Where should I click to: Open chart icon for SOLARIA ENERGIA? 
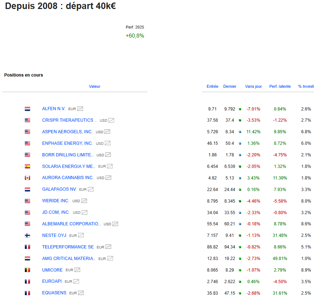110,166
